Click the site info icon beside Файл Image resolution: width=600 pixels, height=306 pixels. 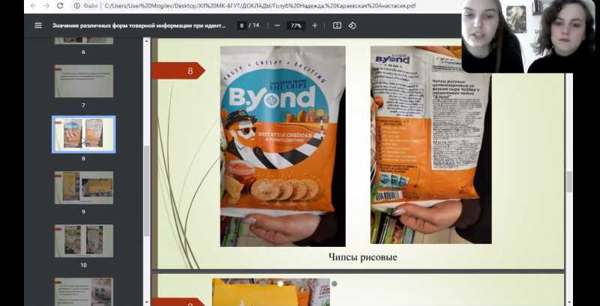tap(77, 6)
